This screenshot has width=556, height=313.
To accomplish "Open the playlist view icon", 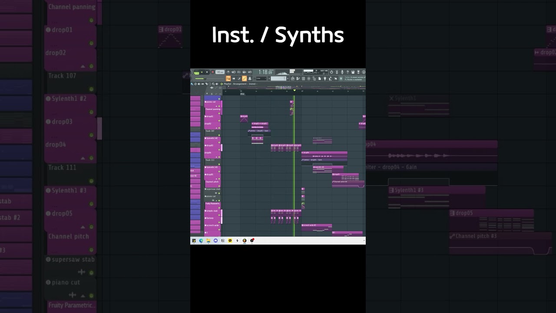I will click(292, 78).
